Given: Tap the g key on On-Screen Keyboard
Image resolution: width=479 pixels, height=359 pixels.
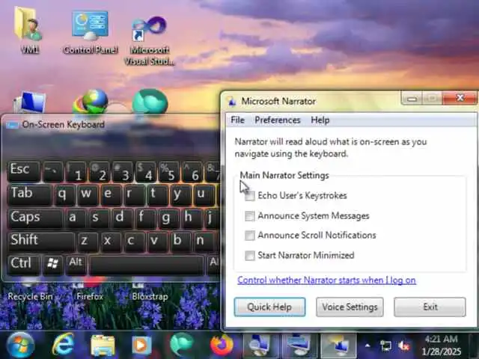Looking at the screenshot, I should (167, 218).
